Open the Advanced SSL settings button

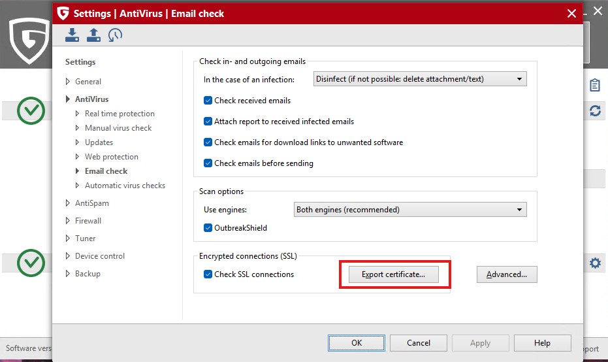coord(507,274)
